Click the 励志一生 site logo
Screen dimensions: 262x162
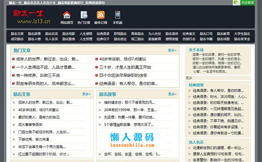[28, 13]
